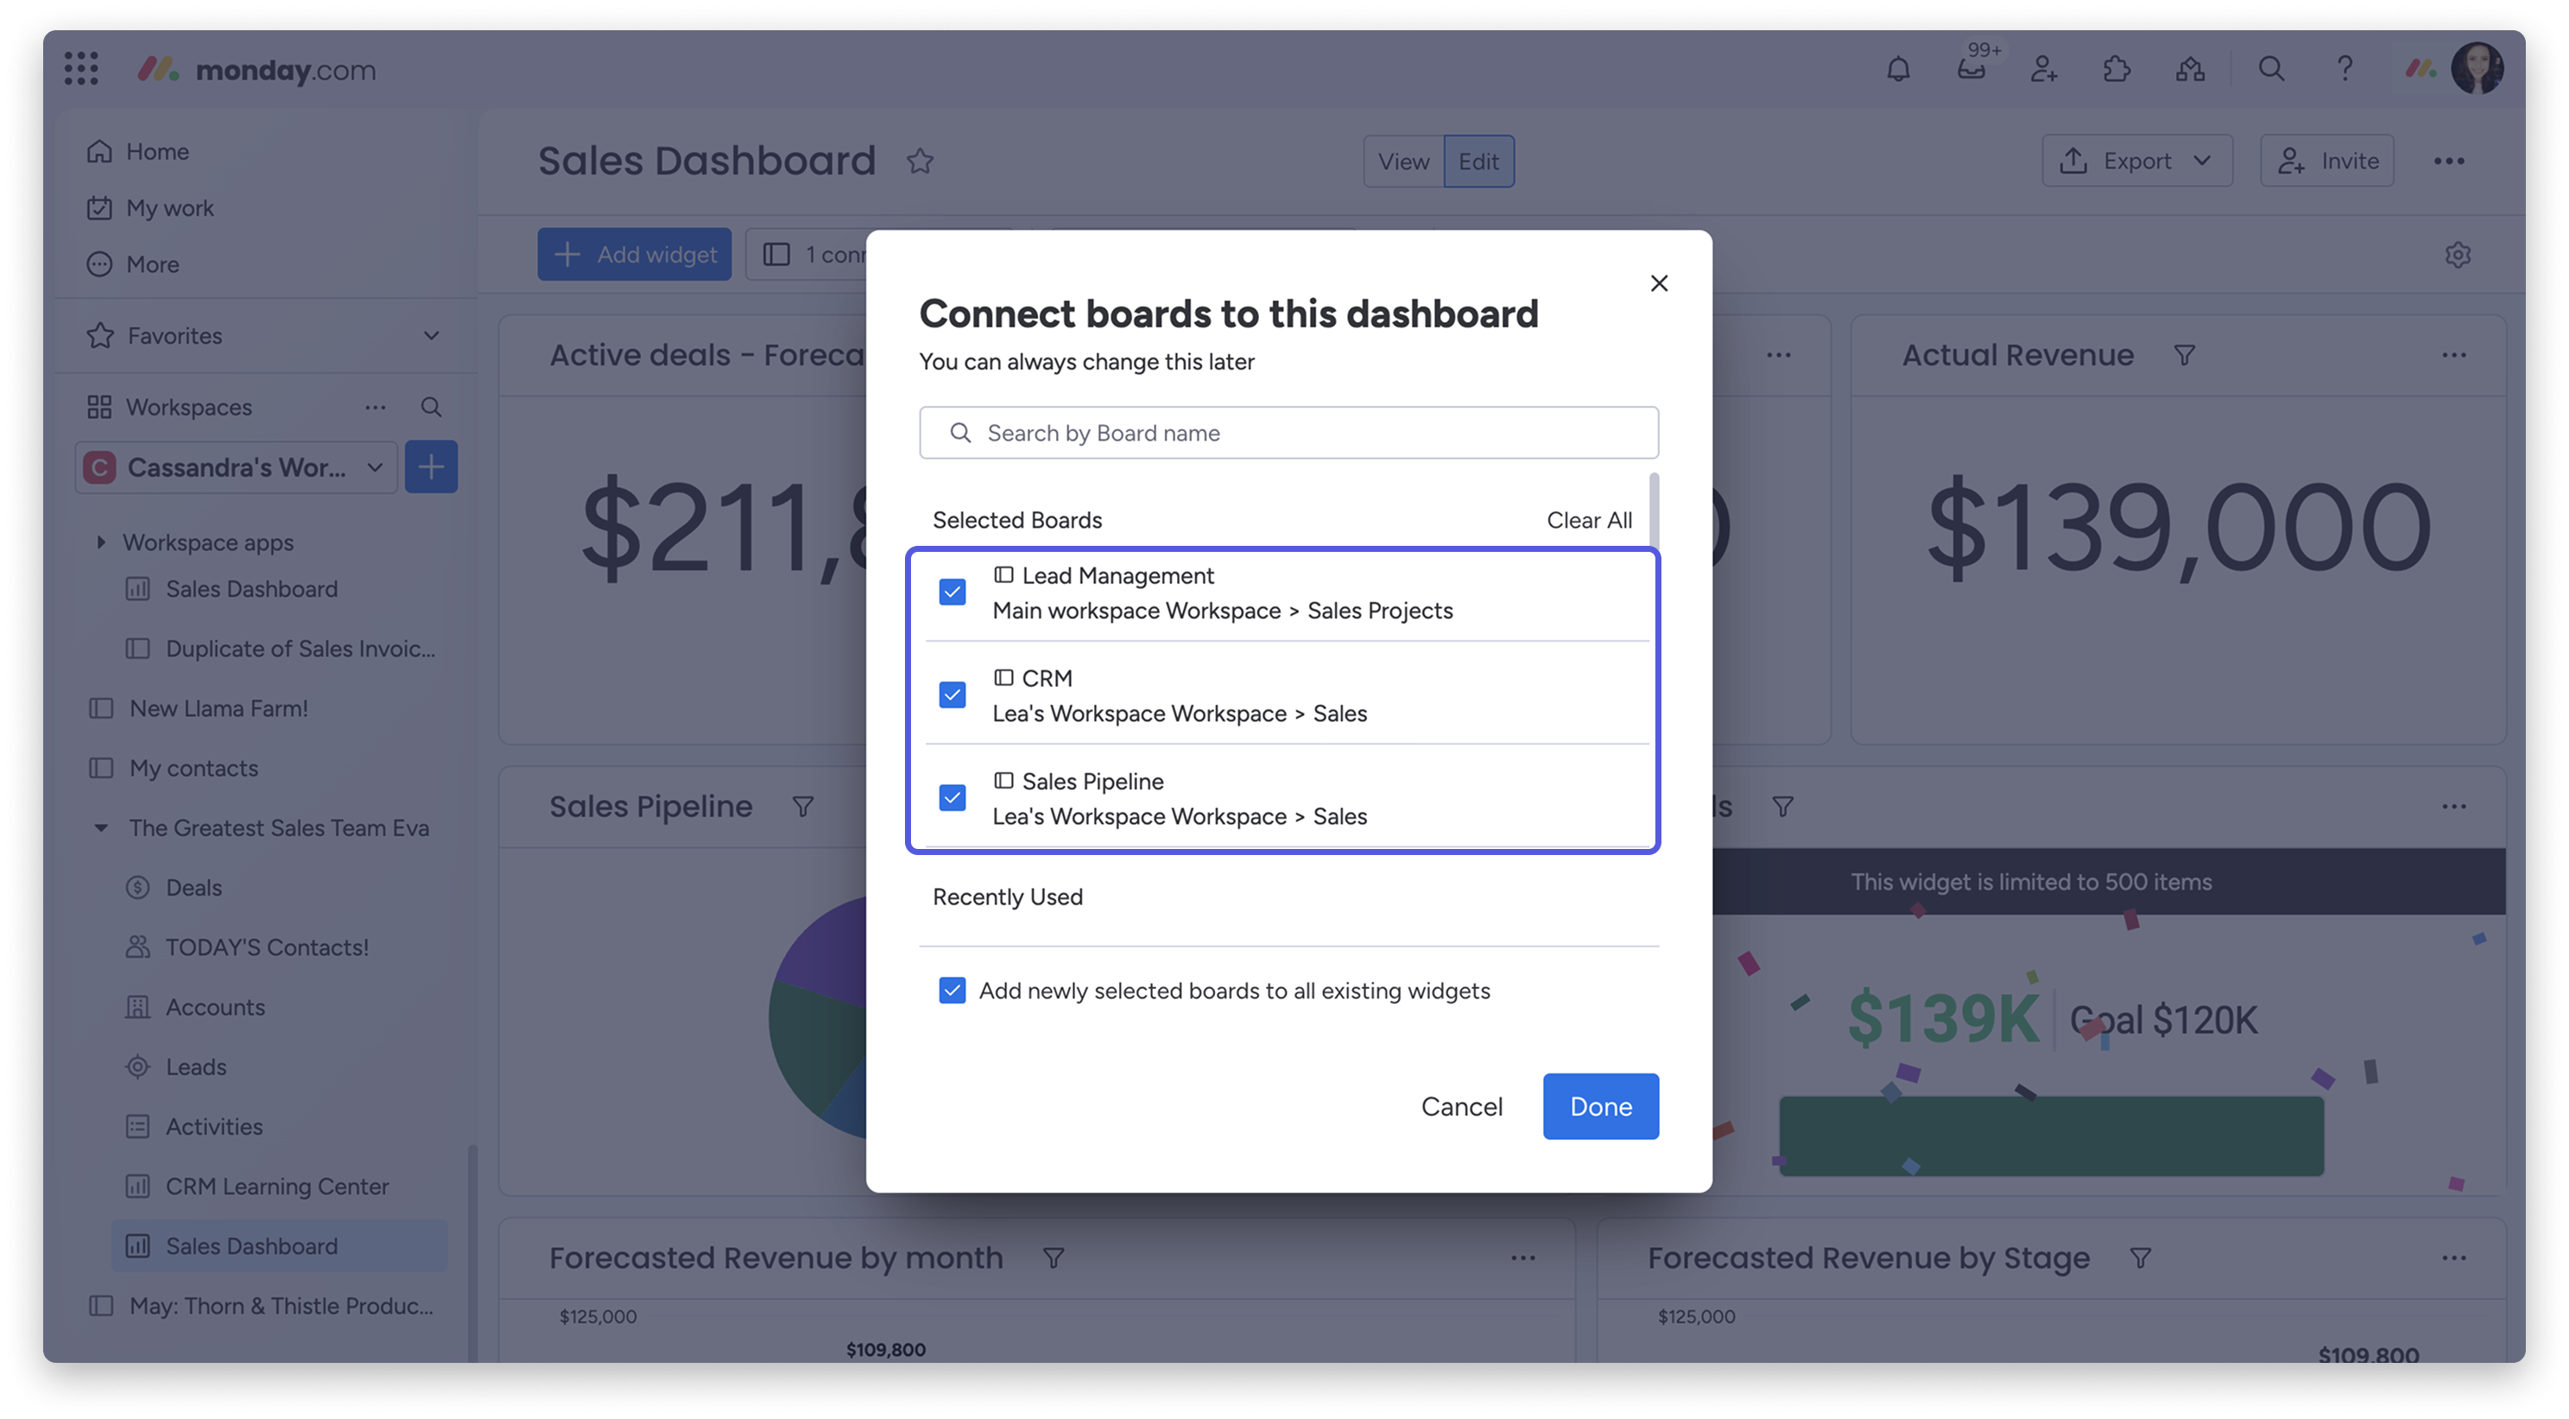The width and height of the screenshot is (2569, 1419).
Task: Open the Actual Revenue widget options menu
Action: [2453, 355]
